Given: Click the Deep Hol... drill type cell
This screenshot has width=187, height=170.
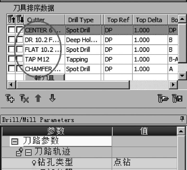Looking at the screenshot, I should click(83, 40).
